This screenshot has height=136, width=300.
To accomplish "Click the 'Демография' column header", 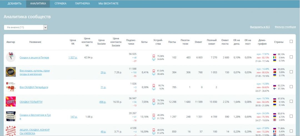I will pyautogui.click(x=262, y=42).
